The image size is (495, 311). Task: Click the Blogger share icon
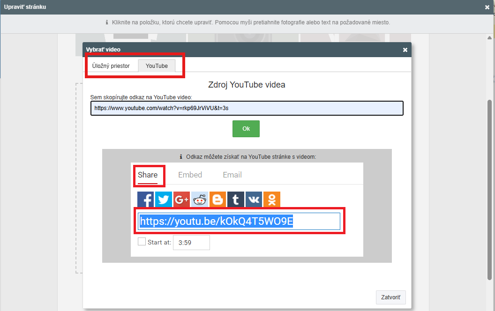tap(217, 200)
